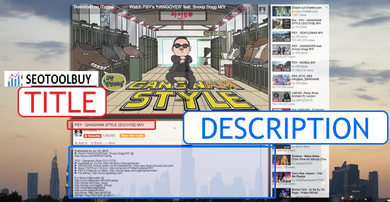Image resolution: width=390 pixels, height=202 pixels.
Task: Open the PSY - KOREA M/V thumbnail
Action: (281, 66)
